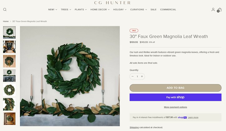Increase quantity with the plus icon
This screenshot has height=131, width=226.
click(x=142, y=76)
